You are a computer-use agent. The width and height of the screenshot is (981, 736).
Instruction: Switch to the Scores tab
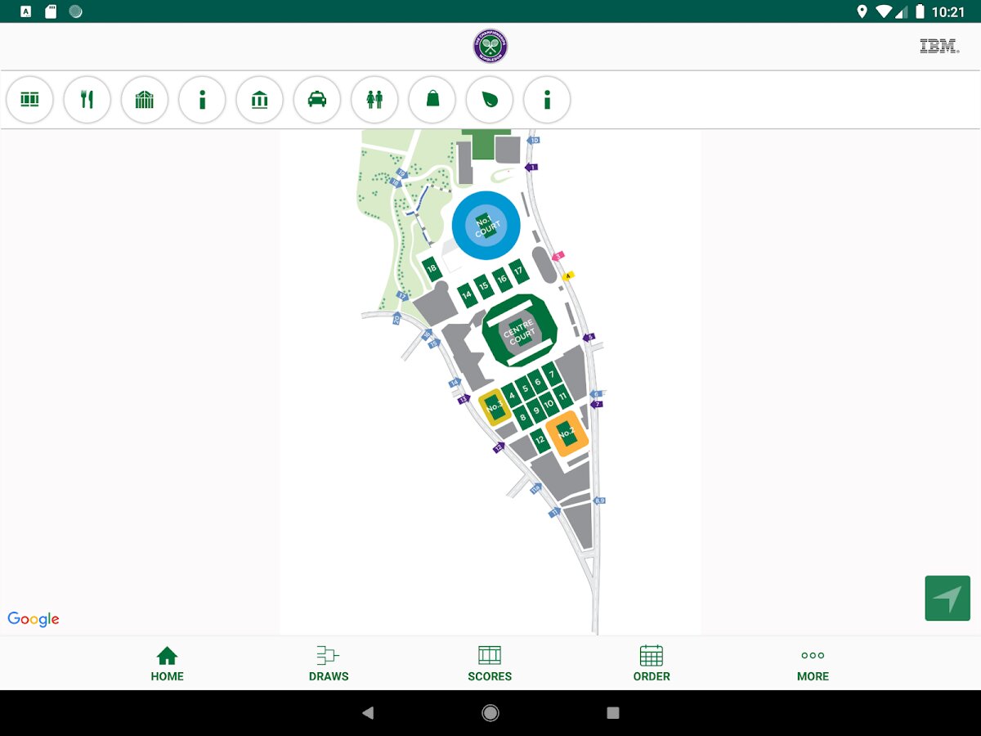(x=490, y=663)
